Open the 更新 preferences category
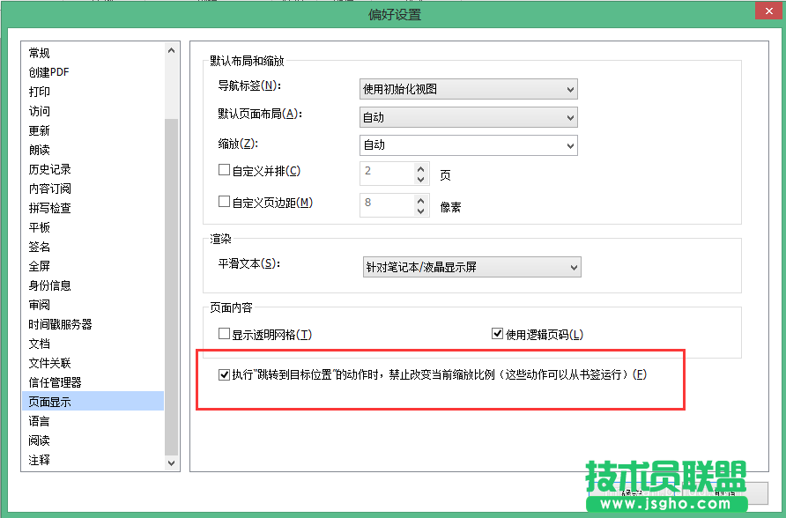 click(93, 130)
